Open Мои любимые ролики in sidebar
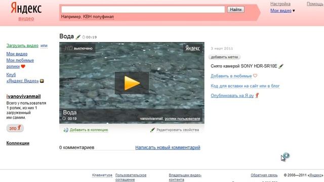324x182 pixels. [x=20, y=63]
